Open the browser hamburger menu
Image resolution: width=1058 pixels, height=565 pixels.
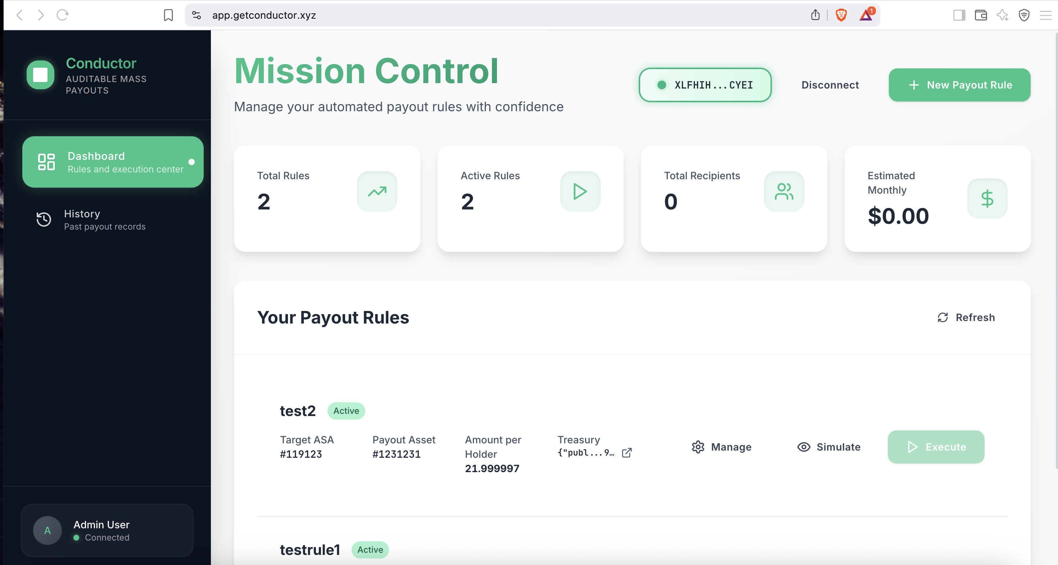pyautogui.click(x=1045, y=15)
